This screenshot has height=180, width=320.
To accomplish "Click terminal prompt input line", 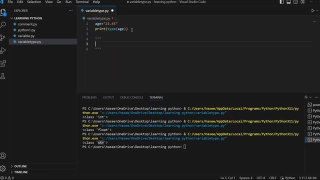I will point(134,147).
